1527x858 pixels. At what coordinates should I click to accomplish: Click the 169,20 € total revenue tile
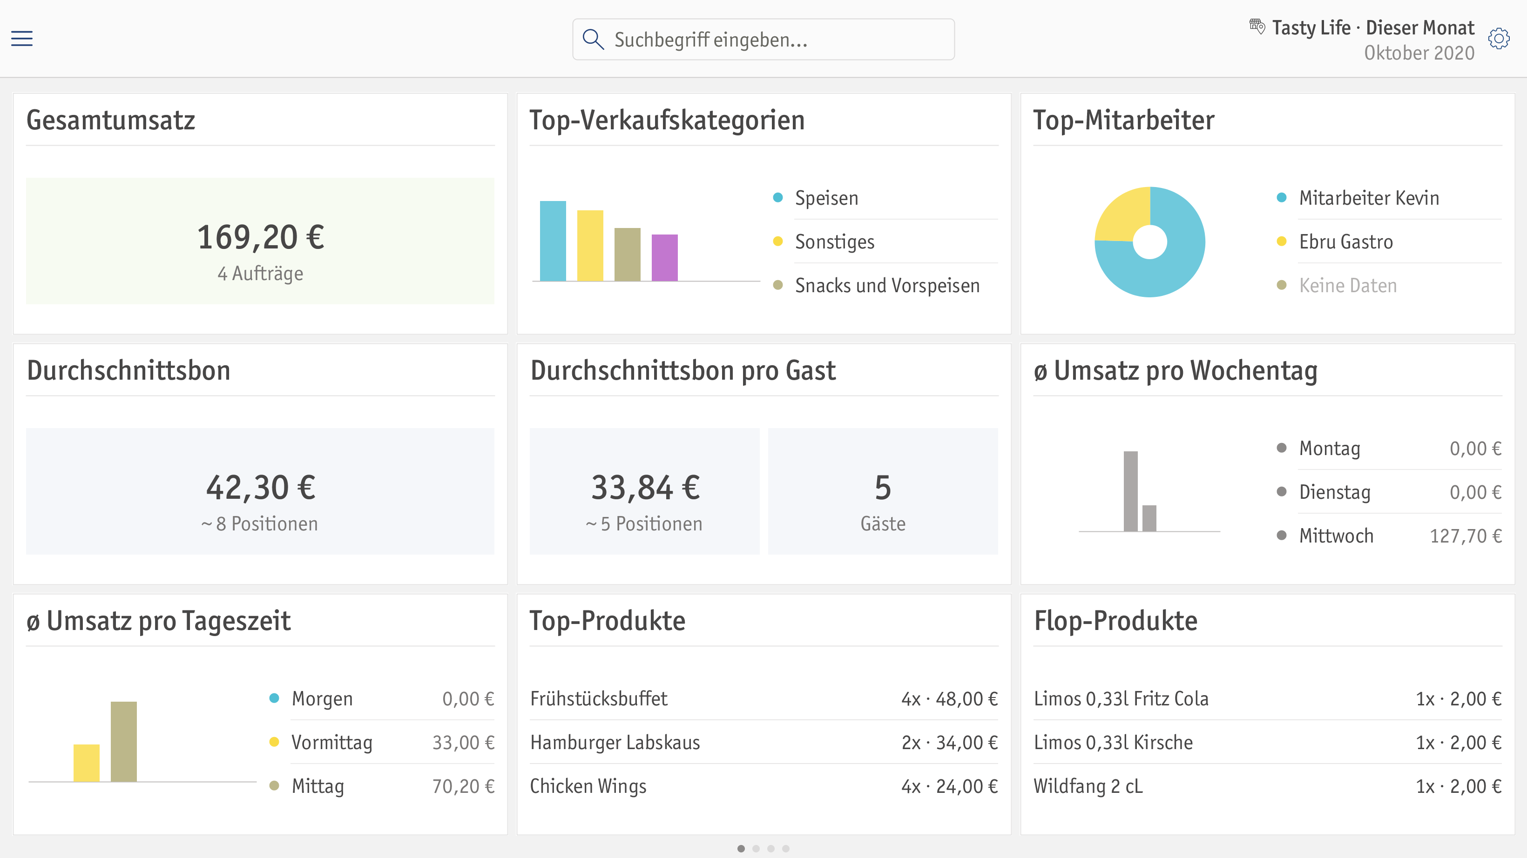260,241
